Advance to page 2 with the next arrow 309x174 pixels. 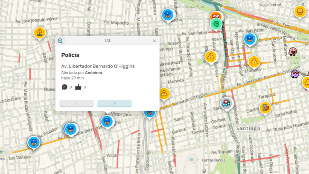[x=114, y=103]
